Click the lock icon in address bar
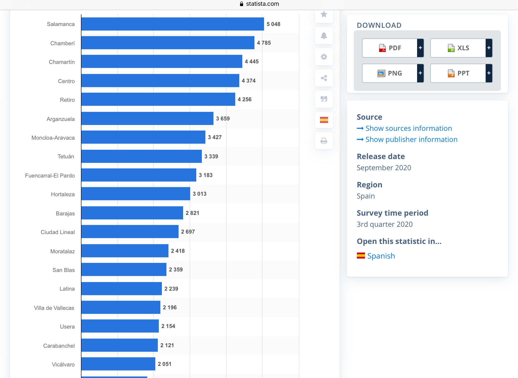518x378 pixels. [x=241, y=4]
